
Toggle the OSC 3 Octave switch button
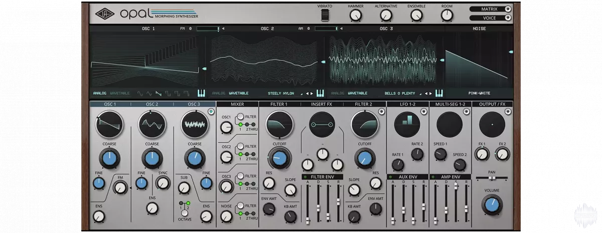coord(185,213)
